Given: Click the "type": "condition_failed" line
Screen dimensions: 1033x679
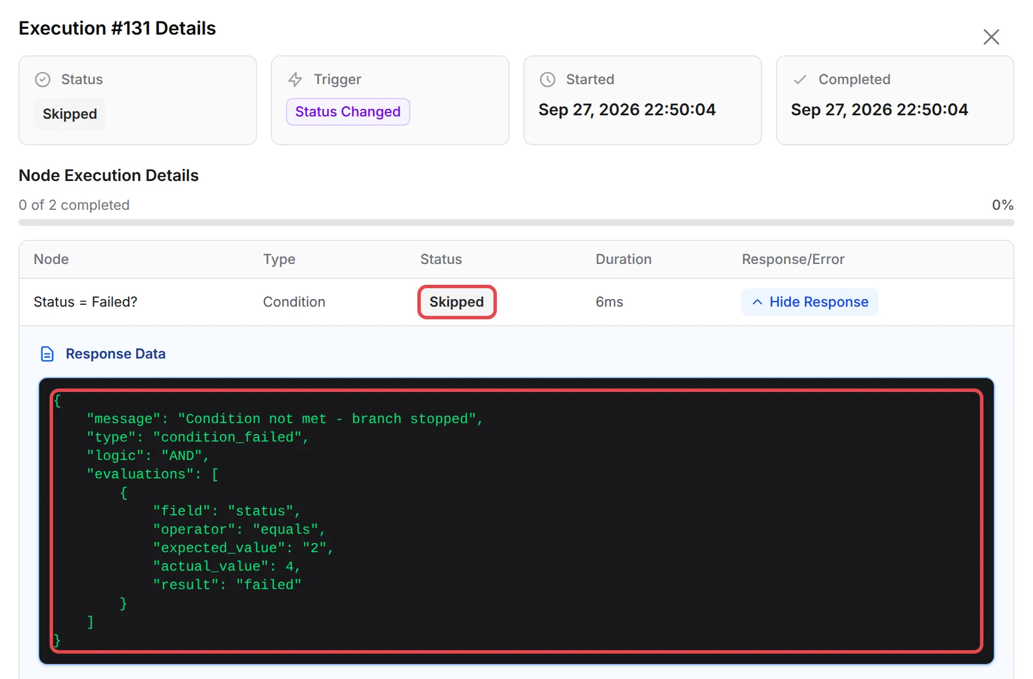Looking at the screenshot, I should click(198, 437).
